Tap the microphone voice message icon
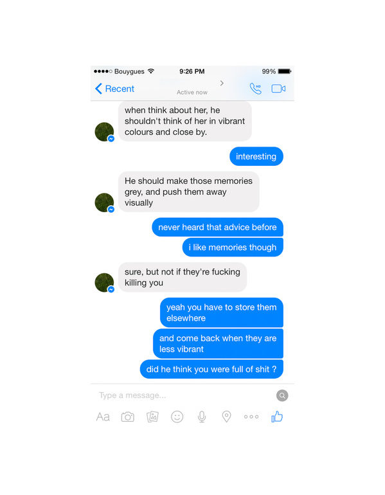Viewport: 385px width, 495px height. point(202,417)
